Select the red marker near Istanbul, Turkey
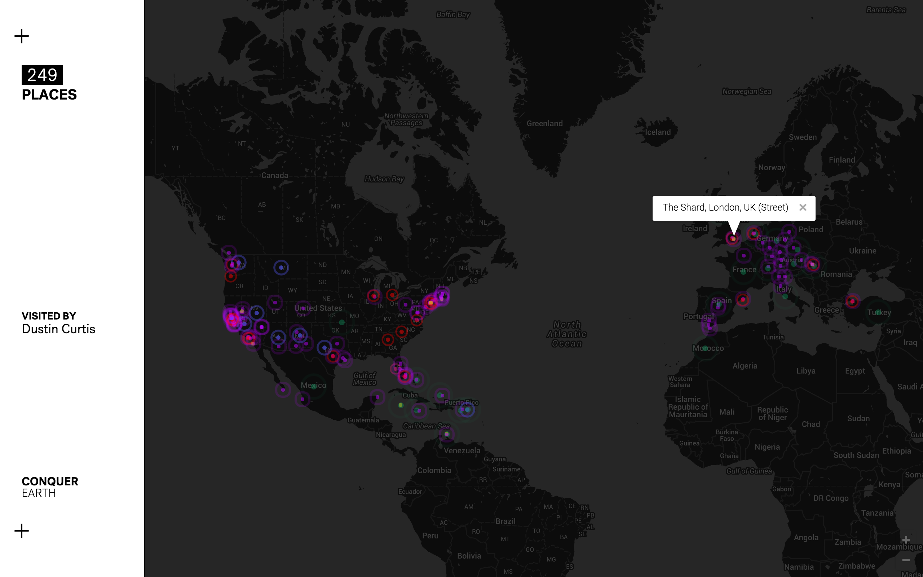This screenshot has width=923, height=577. click(852, 301)
